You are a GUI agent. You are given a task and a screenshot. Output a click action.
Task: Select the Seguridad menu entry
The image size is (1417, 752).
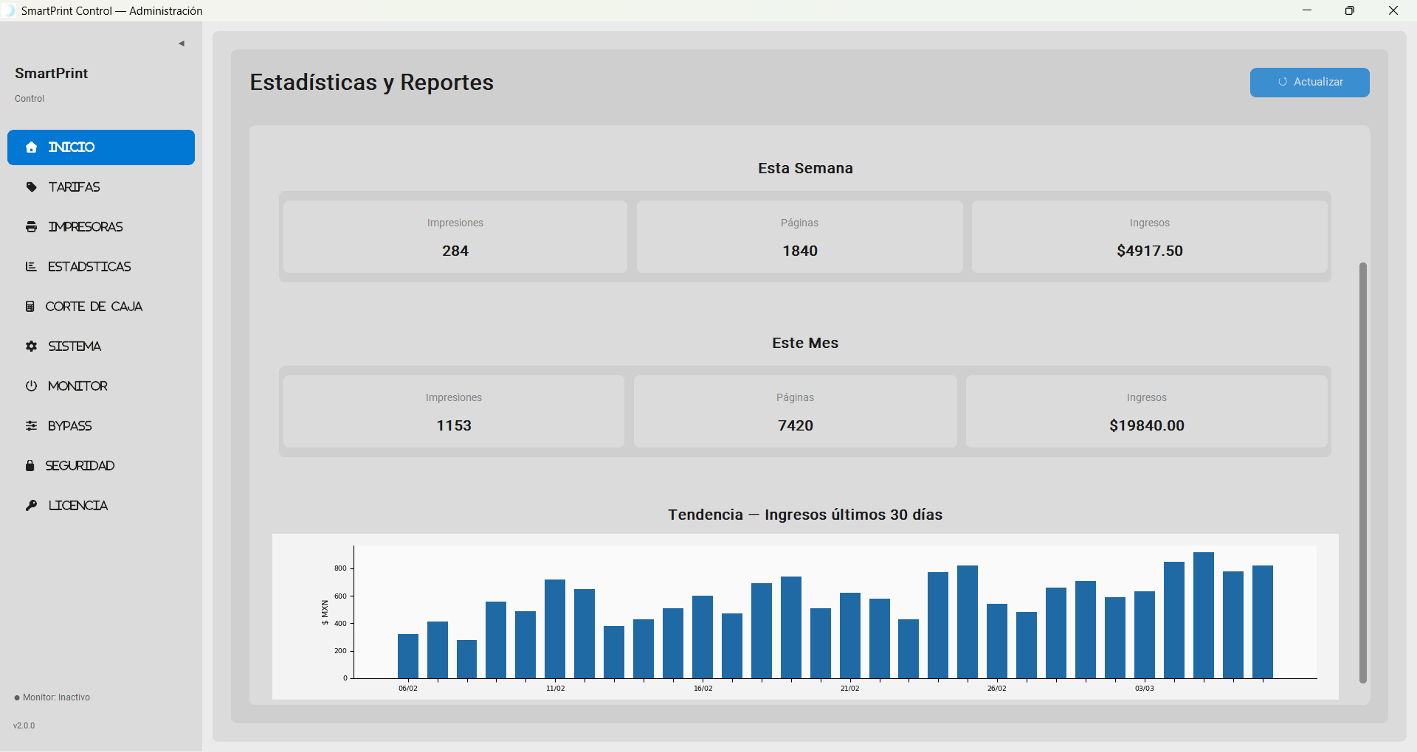(x=80, y=466)
